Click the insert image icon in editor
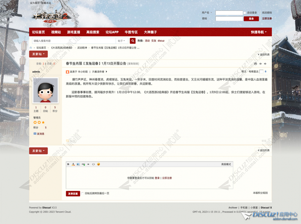301x224 pixels. (x=78, y=164)
